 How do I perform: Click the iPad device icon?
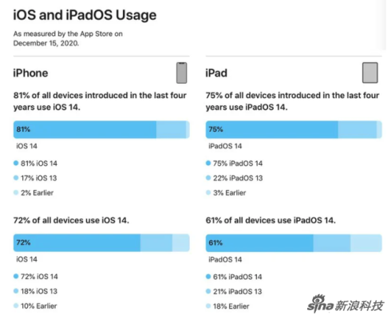pyautogui.click(x=370, y=73)
